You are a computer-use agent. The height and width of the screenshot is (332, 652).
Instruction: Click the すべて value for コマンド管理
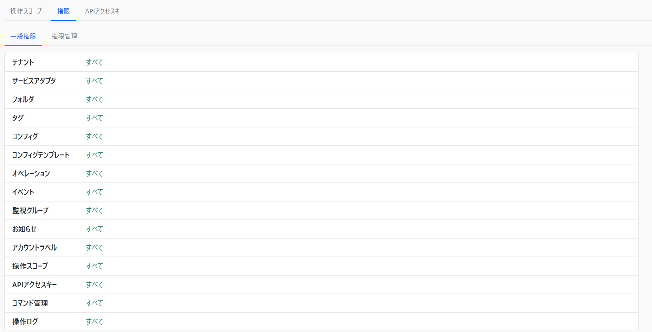94,303
